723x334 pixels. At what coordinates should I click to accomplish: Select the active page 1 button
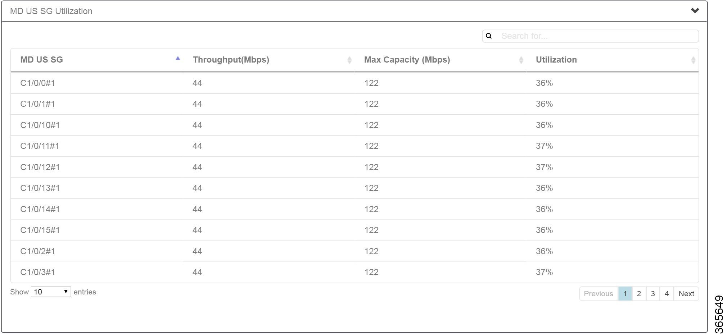click(x=625, y=293)
